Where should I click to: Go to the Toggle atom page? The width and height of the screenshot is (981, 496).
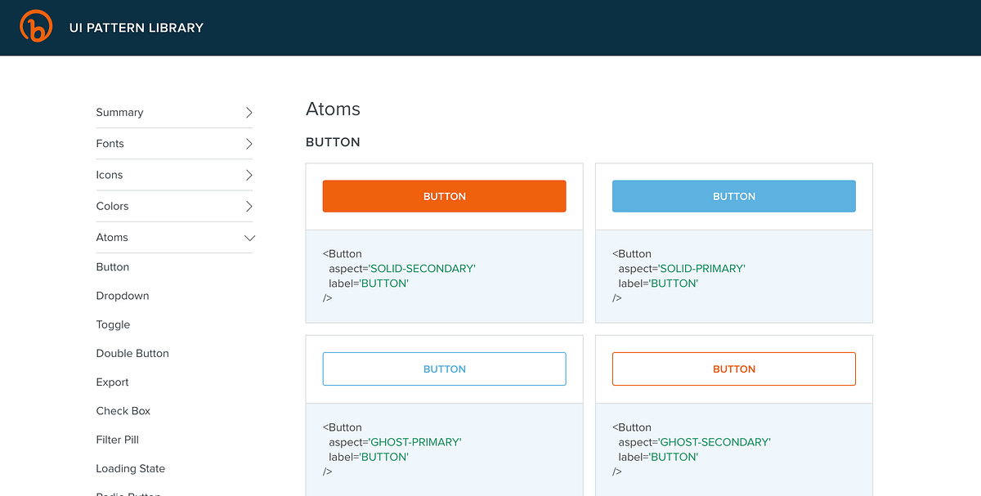pos(113,324)
